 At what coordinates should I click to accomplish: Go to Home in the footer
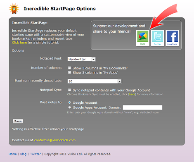point(13,154)
